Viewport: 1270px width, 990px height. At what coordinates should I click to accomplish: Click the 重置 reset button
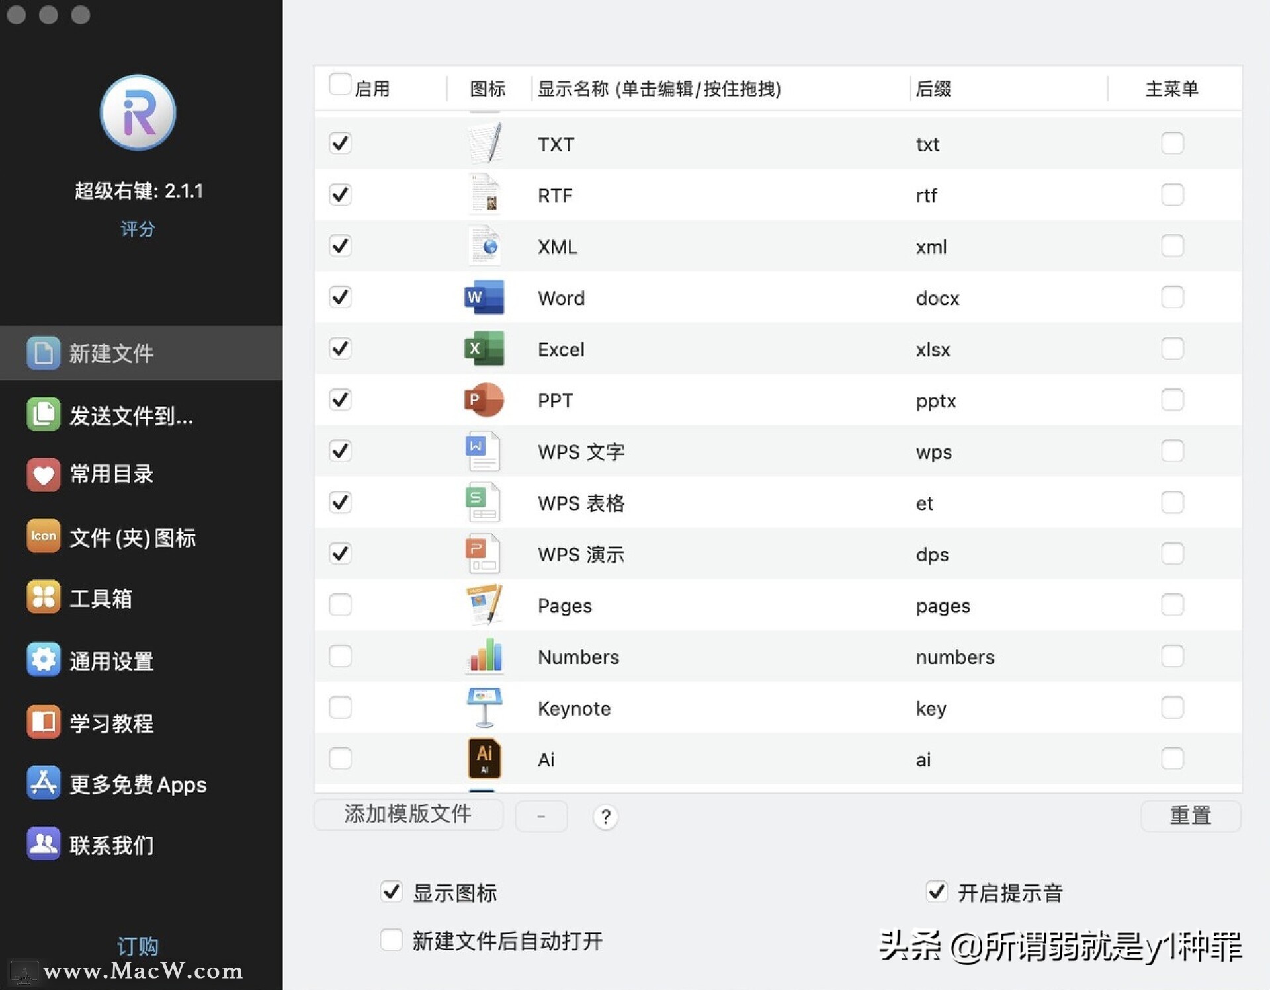point(1191,815)
